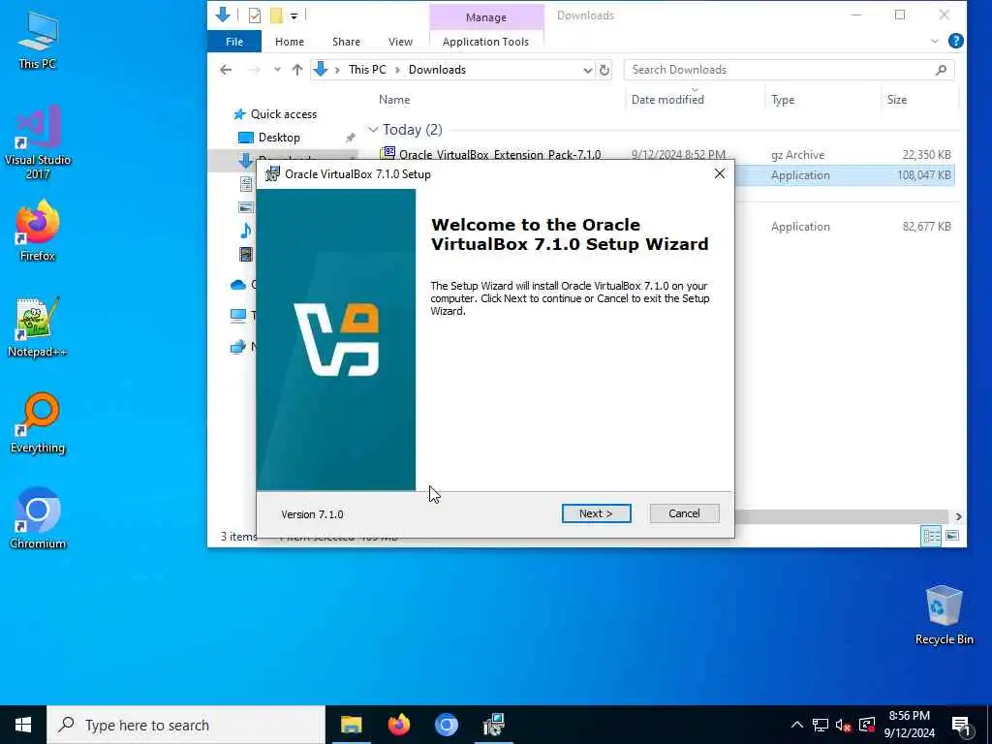Select the Manage contextual tab

(x=486, y=17)
